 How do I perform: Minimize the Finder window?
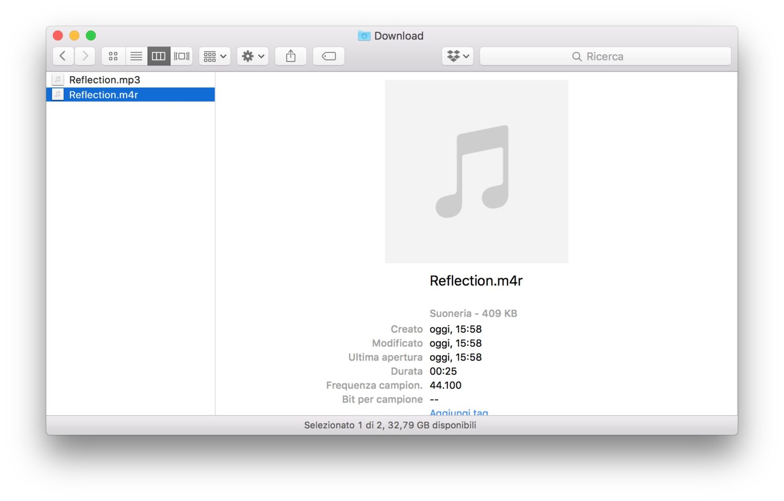coord(74,35)
